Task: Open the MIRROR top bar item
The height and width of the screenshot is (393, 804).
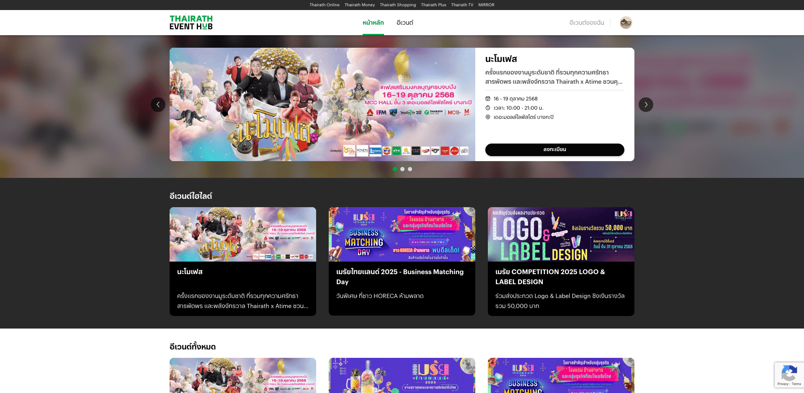Action: 486,5
